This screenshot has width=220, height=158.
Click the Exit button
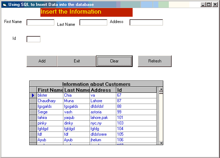[77, 61]
